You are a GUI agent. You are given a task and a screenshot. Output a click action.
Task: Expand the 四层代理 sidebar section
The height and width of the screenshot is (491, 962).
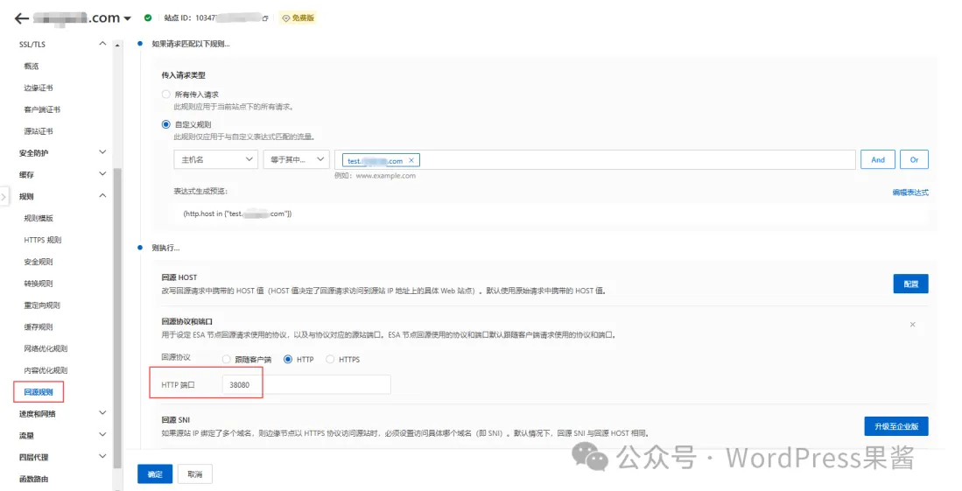(x=102, y=457)
